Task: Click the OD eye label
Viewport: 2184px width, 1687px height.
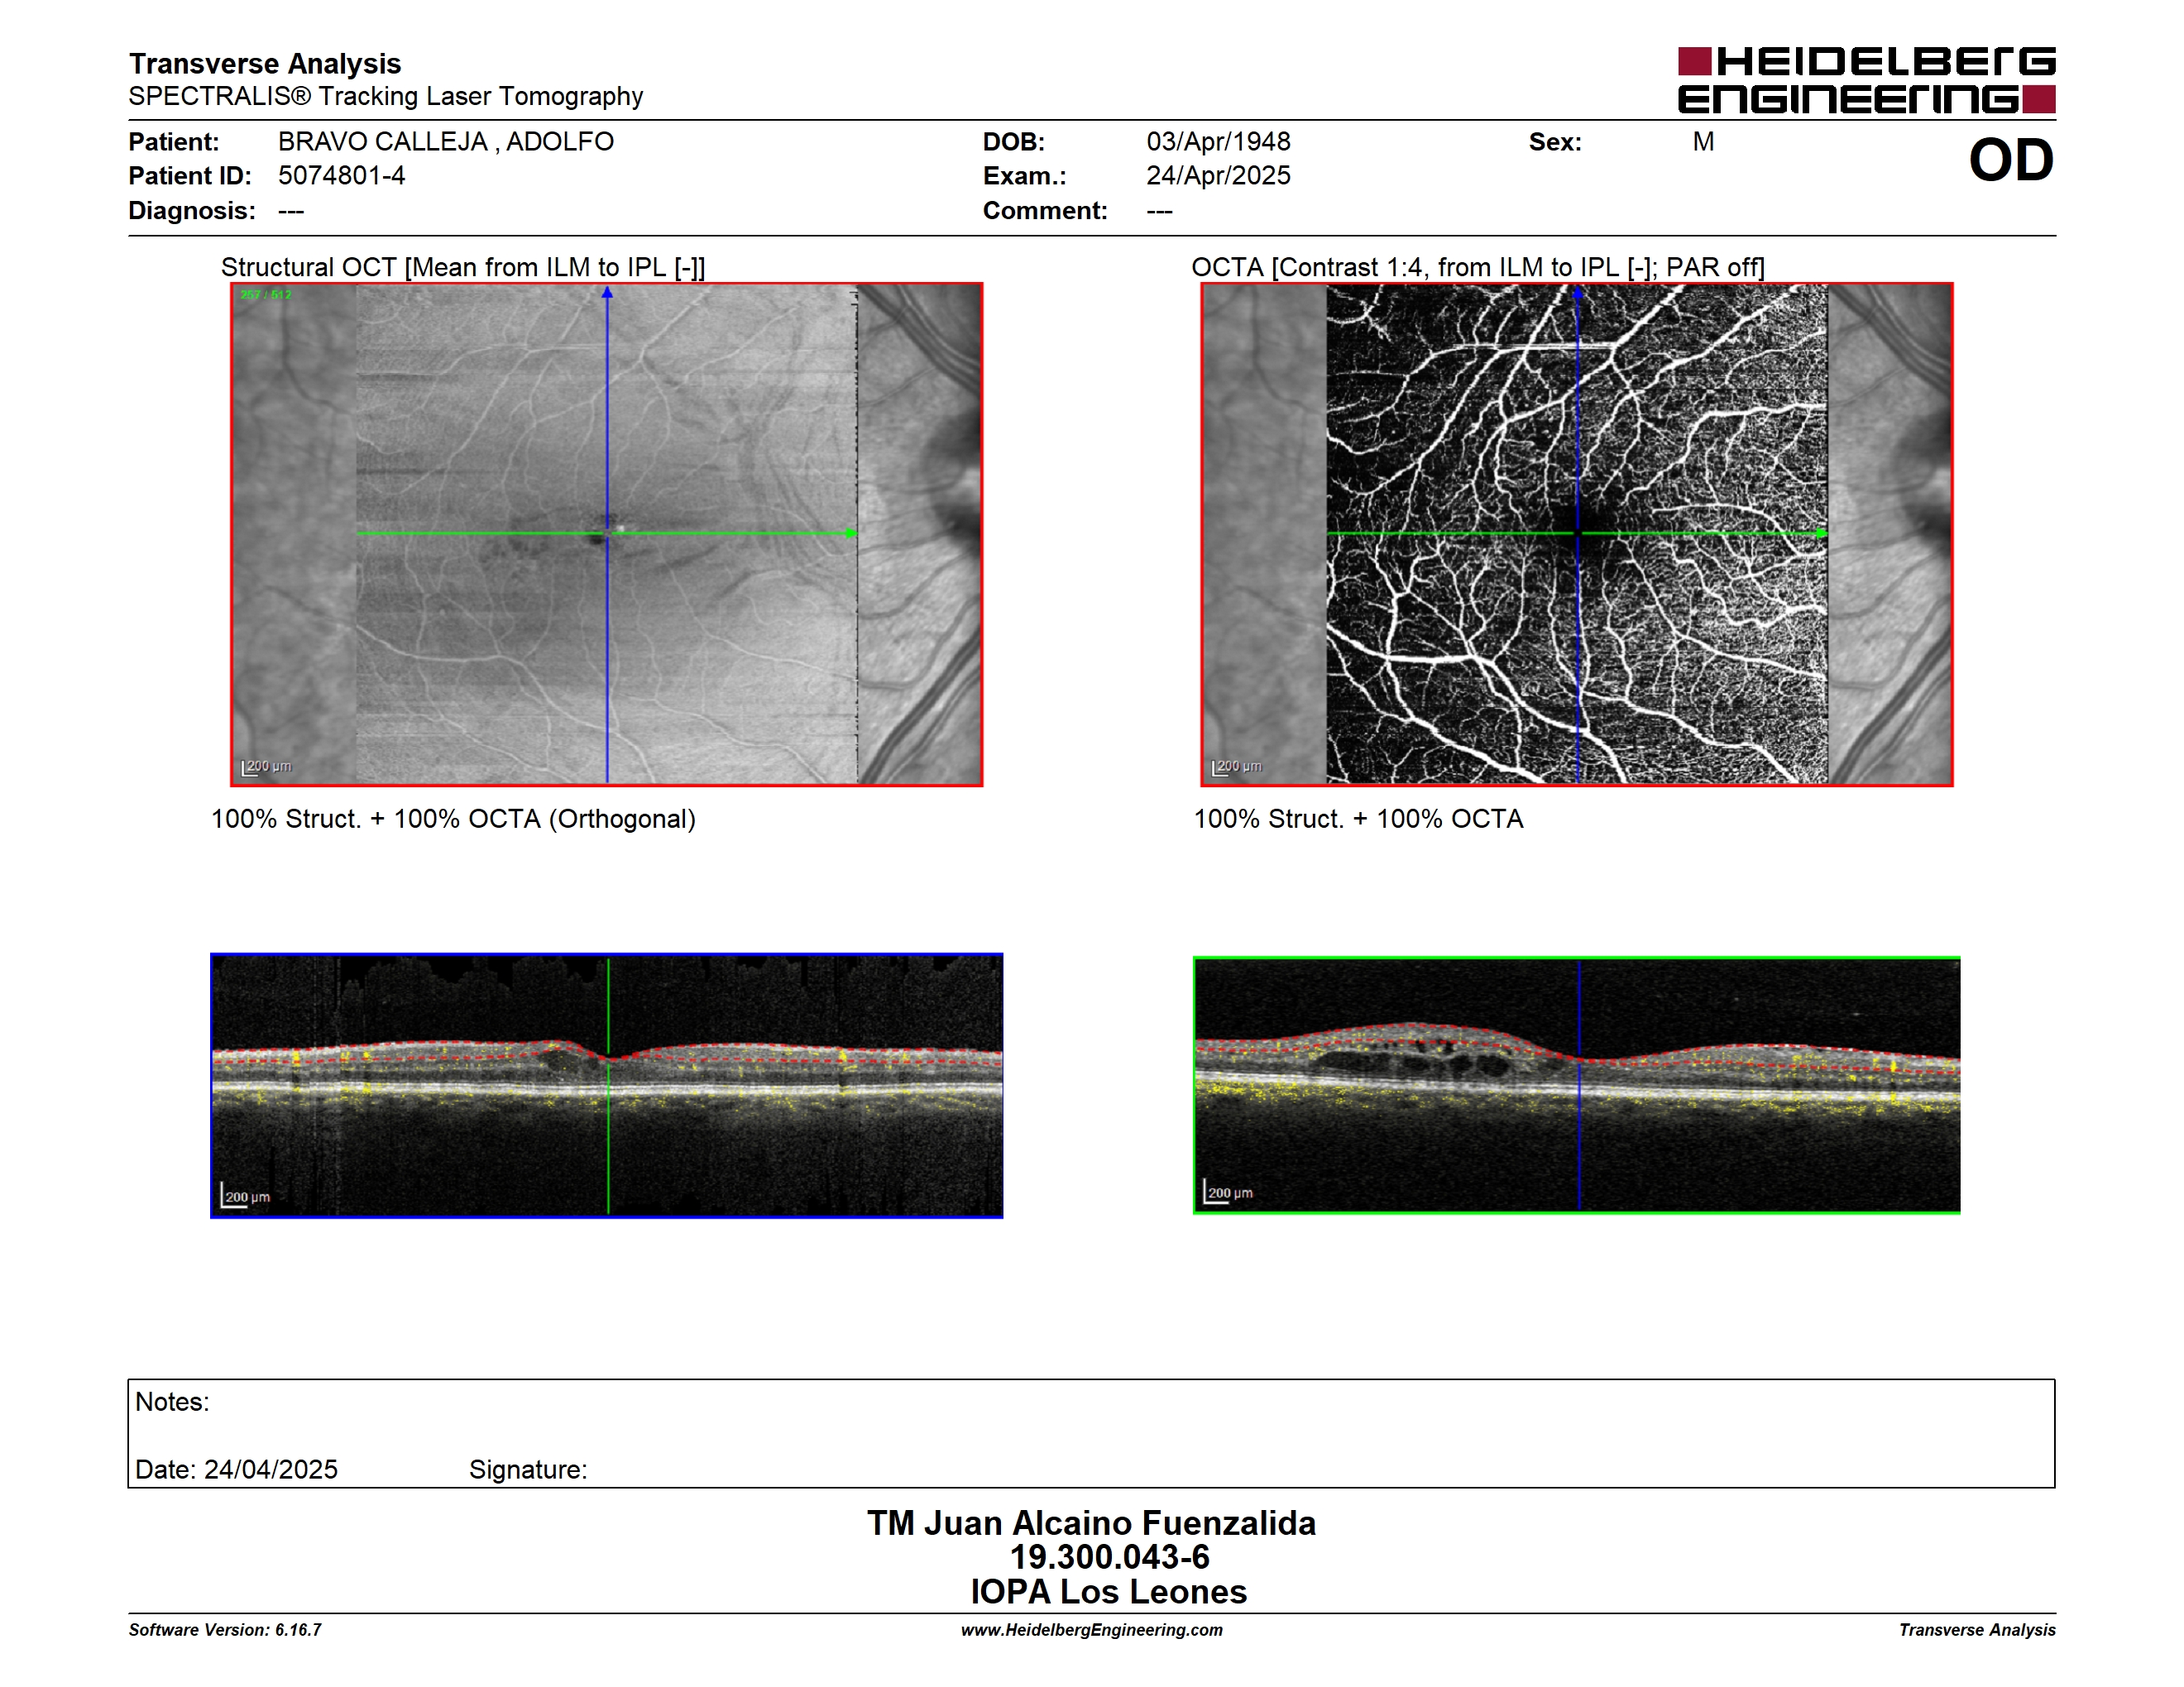Action: click(2011, 160)
